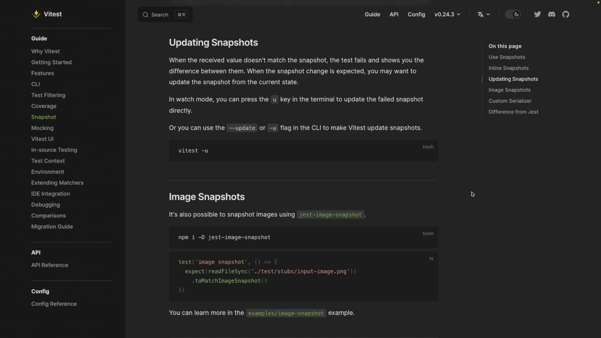Open Features sidebar page
The image size is (601, 338).
pos(43,73)
